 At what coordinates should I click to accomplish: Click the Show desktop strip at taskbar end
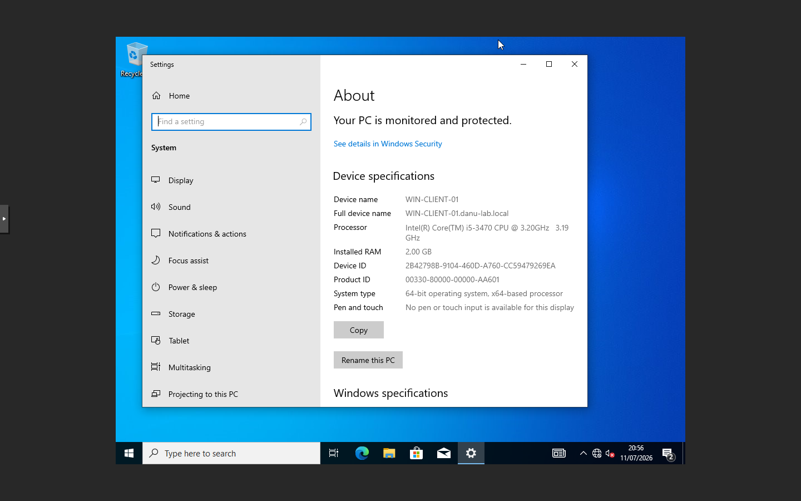(684, 453)
